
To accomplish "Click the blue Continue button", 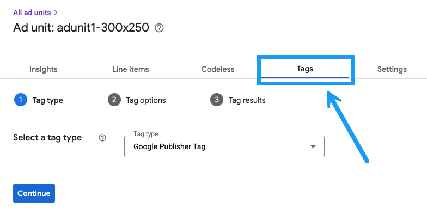I will (x=34, y=193).
